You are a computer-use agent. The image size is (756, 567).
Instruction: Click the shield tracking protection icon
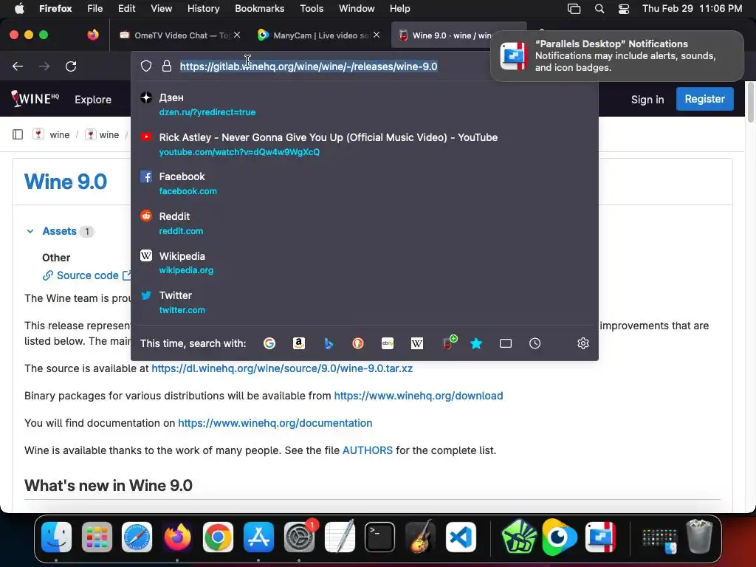click(x=146, y=66)
